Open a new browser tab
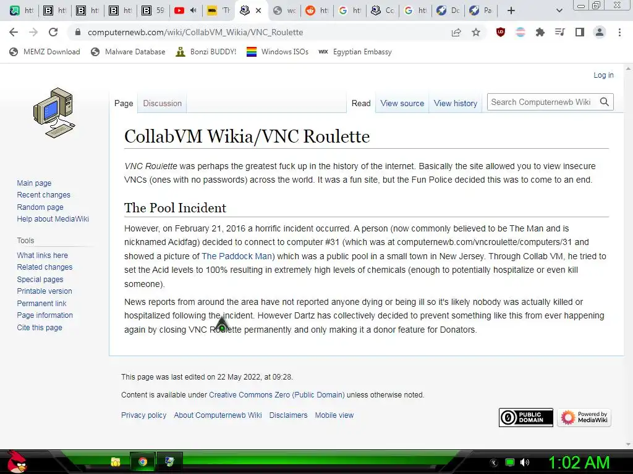 tap(511, 10)
